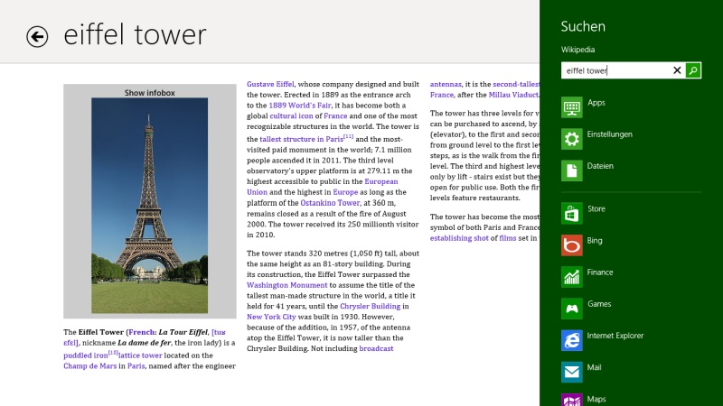The width and height of the screenshot is (723, 406).
Task: Click the 'eiffel tower' page title
Action: (135, 35)
